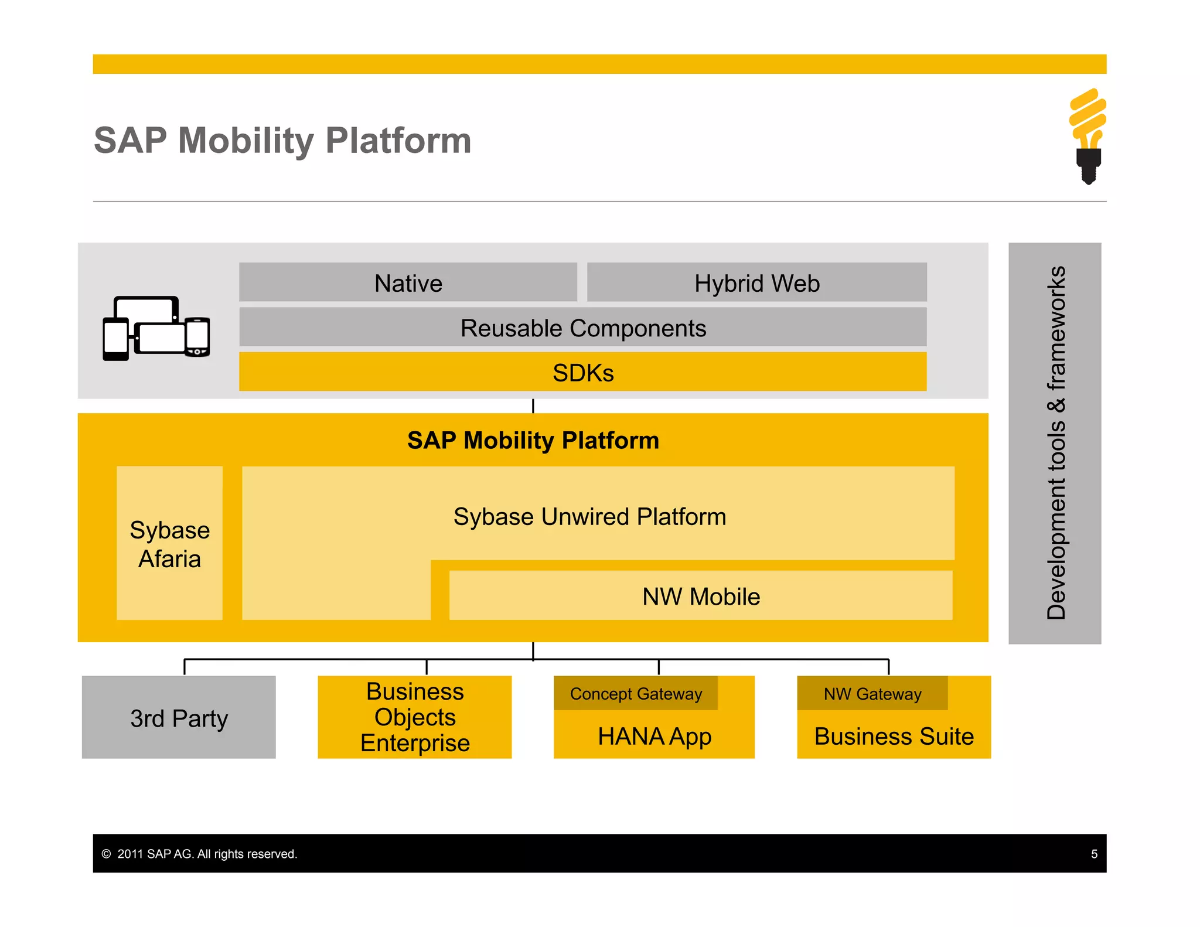Viewport: 1200px width, 927px height.
Task: Select the Hybrid Web box
Action: click(756, 283)
